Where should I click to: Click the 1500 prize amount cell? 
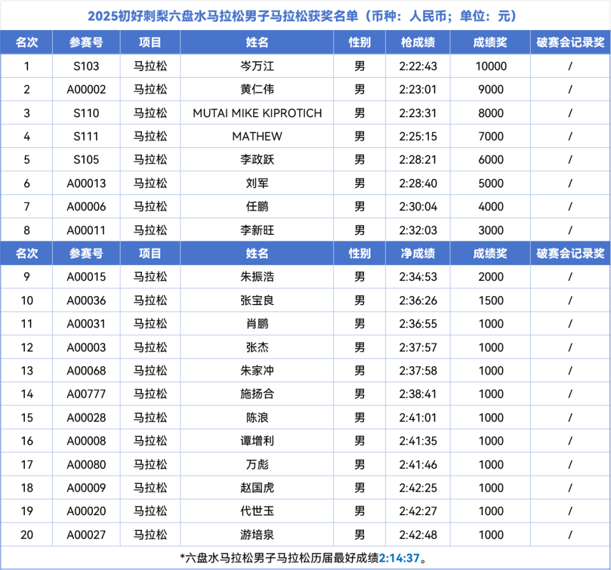[490, 301]
